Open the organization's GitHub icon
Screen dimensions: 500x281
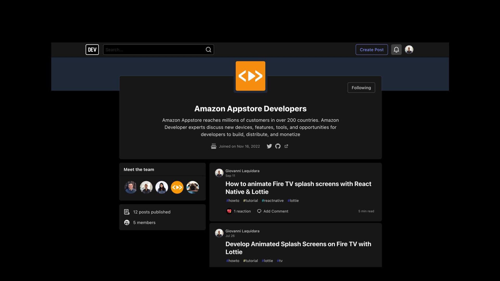[278, 146]
